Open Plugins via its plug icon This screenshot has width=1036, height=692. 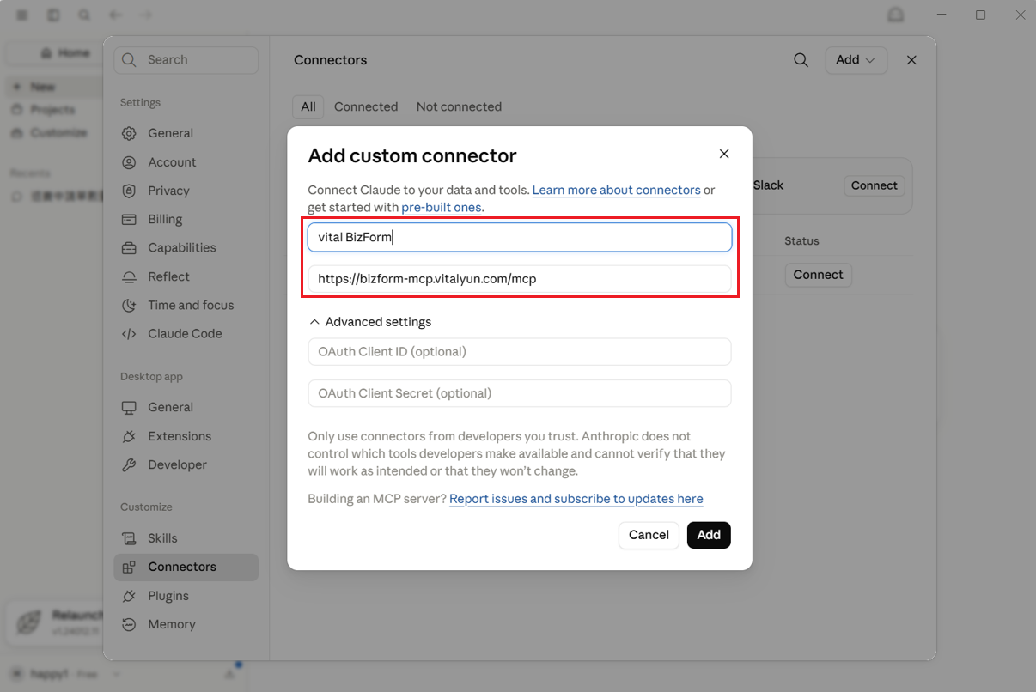point(129,596)
